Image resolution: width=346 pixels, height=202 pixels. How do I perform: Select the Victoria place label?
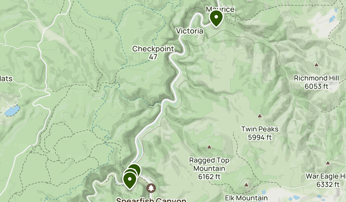tap(189, 31)
